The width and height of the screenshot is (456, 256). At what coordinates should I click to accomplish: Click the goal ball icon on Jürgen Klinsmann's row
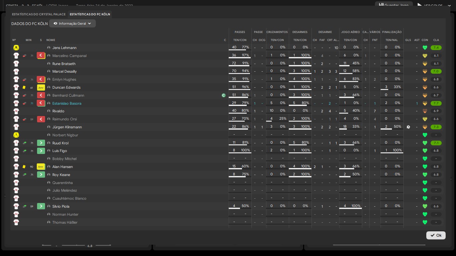point(408,127)
